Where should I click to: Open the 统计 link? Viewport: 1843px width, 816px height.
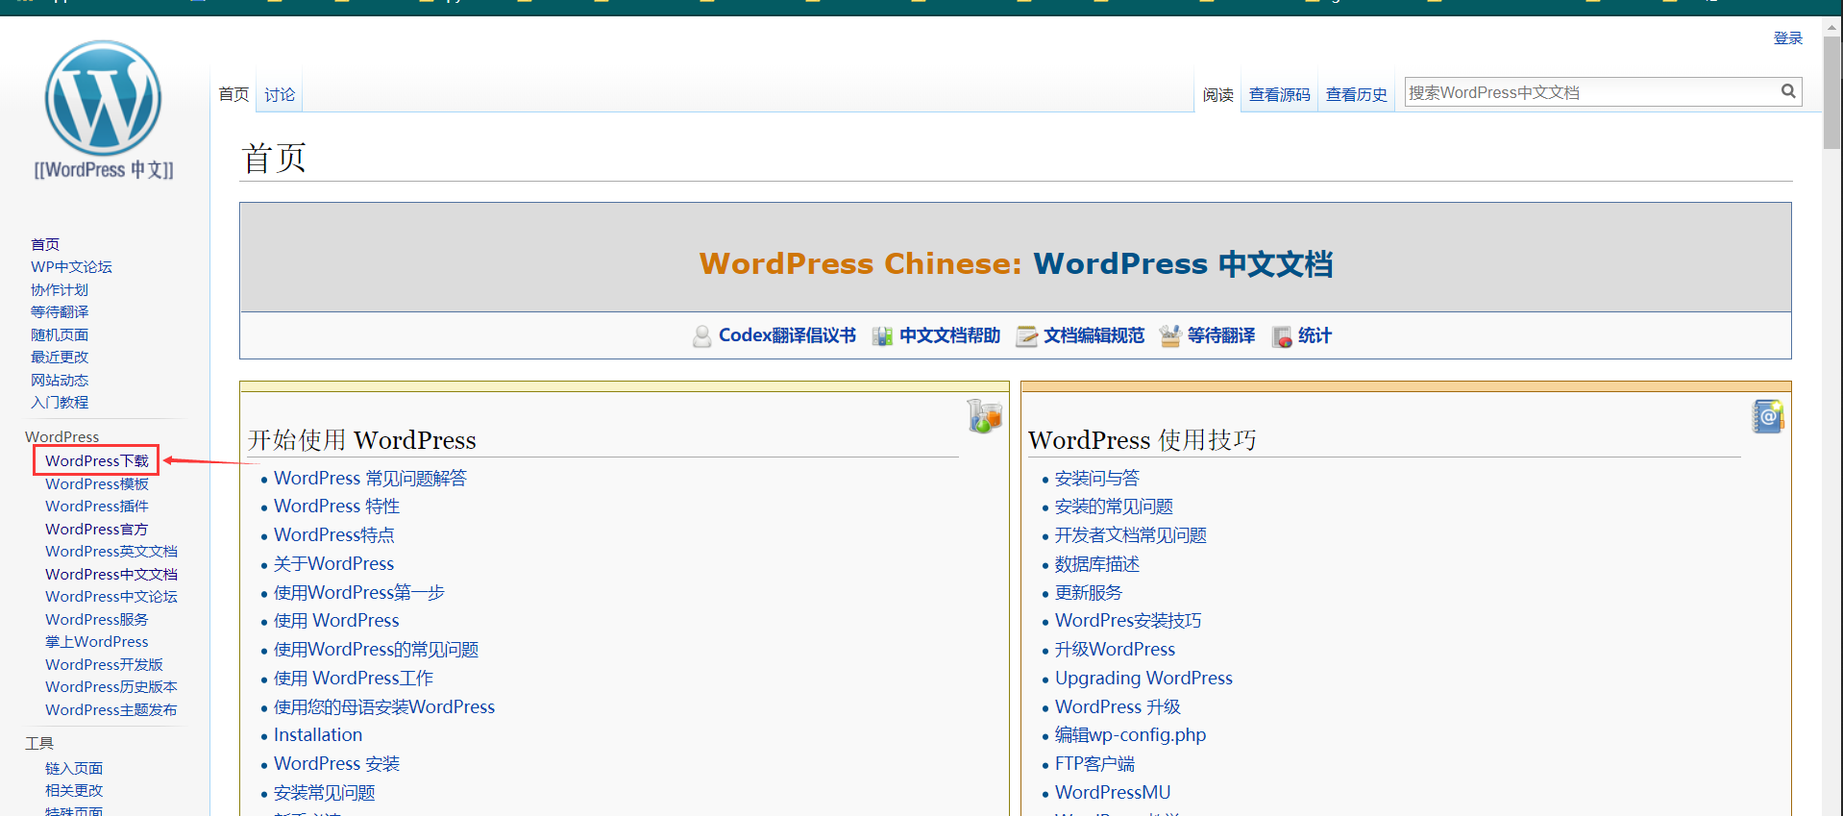[x=1315, y=335]
